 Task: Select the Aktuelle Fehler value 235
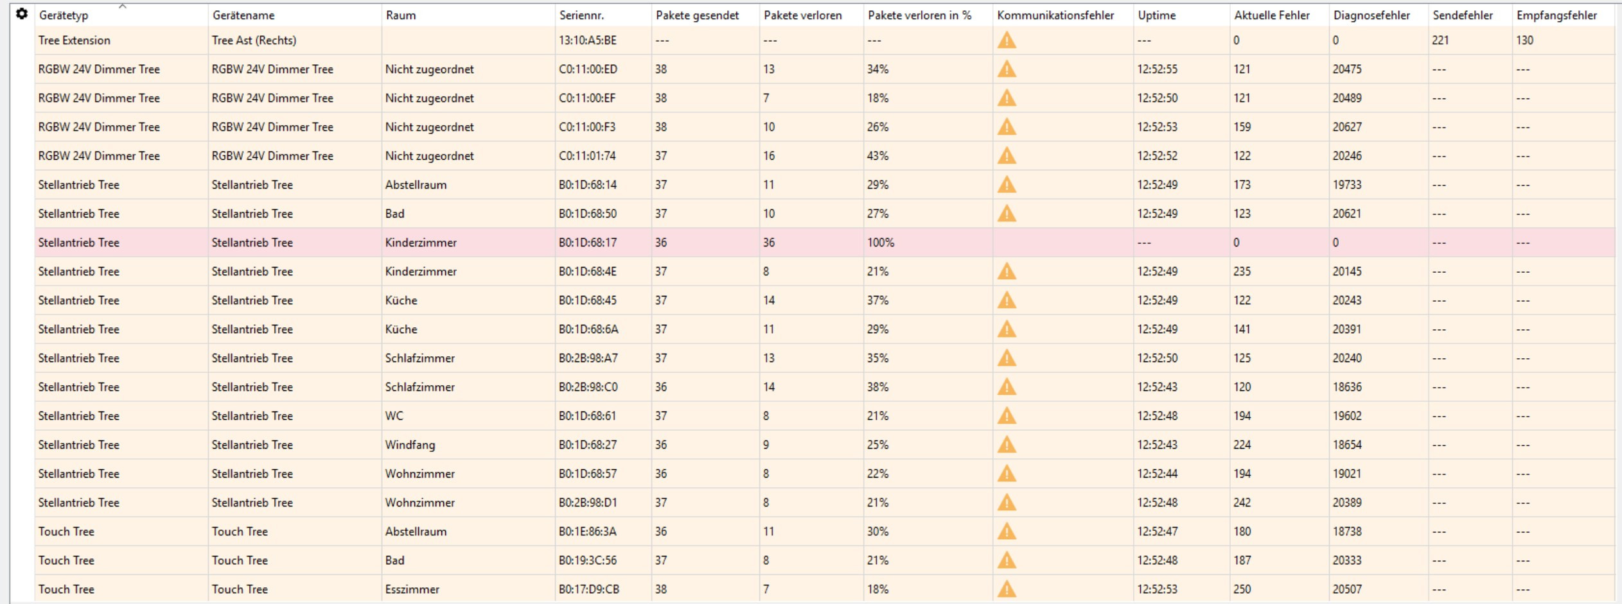[1242, 272]
